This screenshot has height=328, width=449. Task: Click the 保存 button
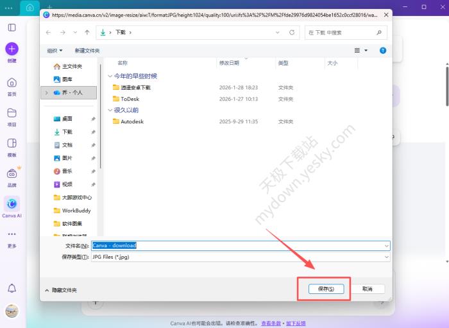point(326,289)
